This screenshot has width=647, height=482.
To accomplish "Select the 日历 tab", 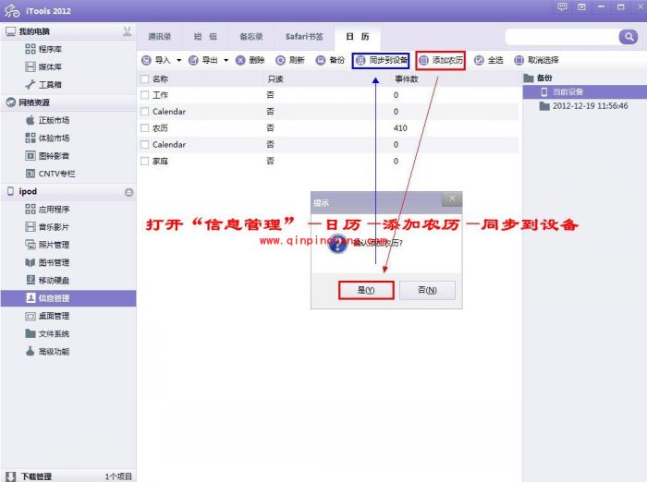I will tap(358, 37).
